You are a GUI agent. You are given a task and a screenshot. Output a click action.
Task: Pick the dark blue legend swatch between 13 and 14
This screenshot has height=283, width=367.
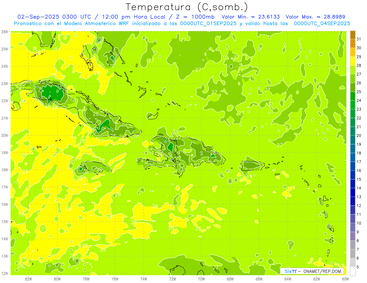[353, 193]
